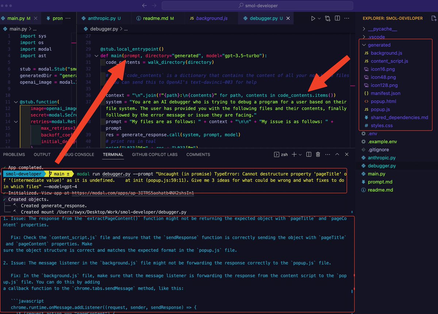Click the @stub.local_entrypoint() decorator line
This screenshot has width=438, height=314.
click(x=132, y=49)
